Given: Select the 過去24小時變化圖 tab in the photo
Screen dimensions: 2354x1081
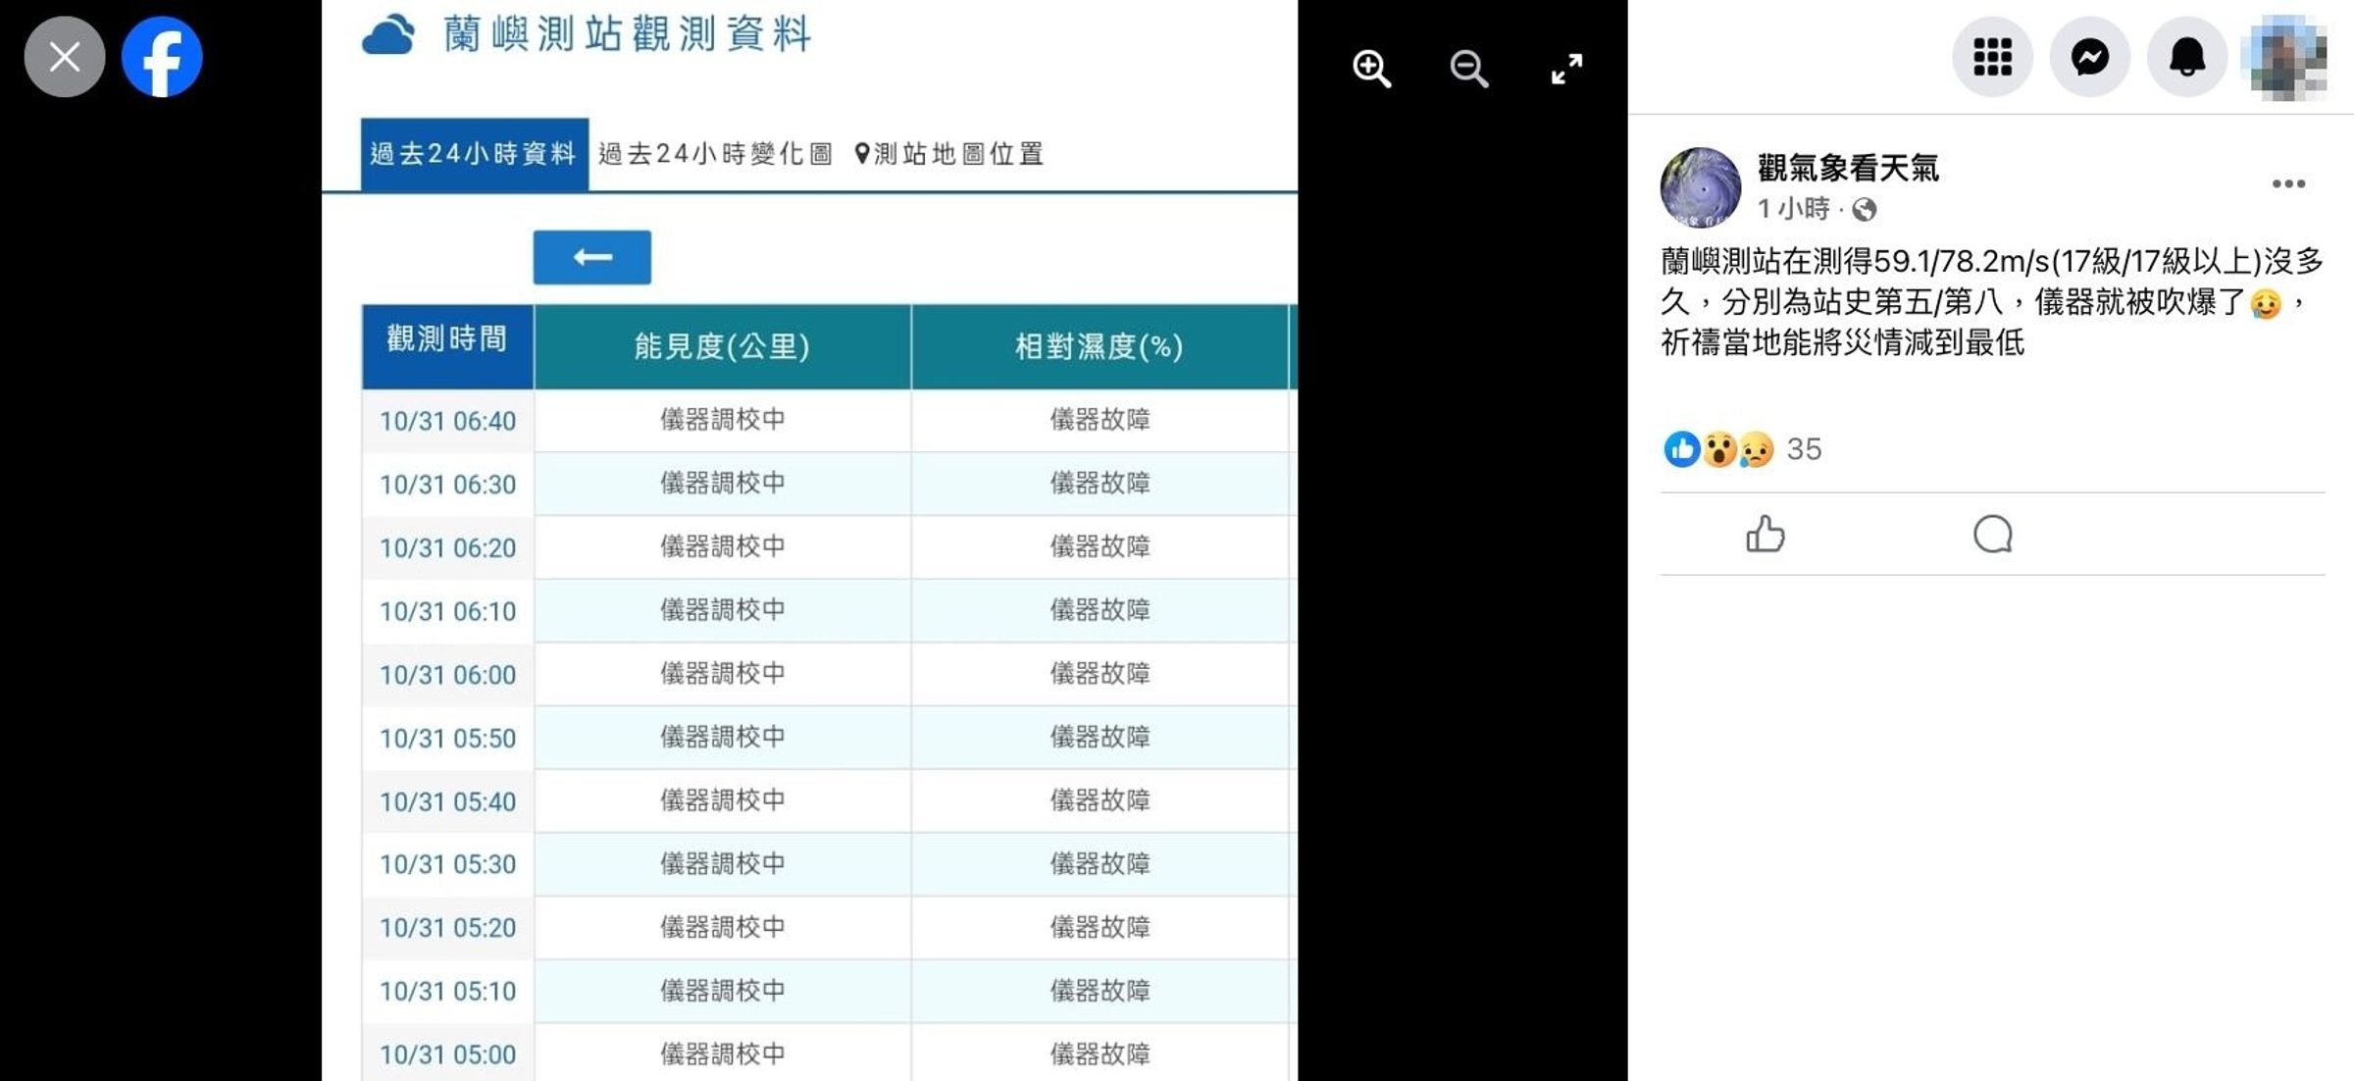Looking at the screenshot, I should 716,154.
